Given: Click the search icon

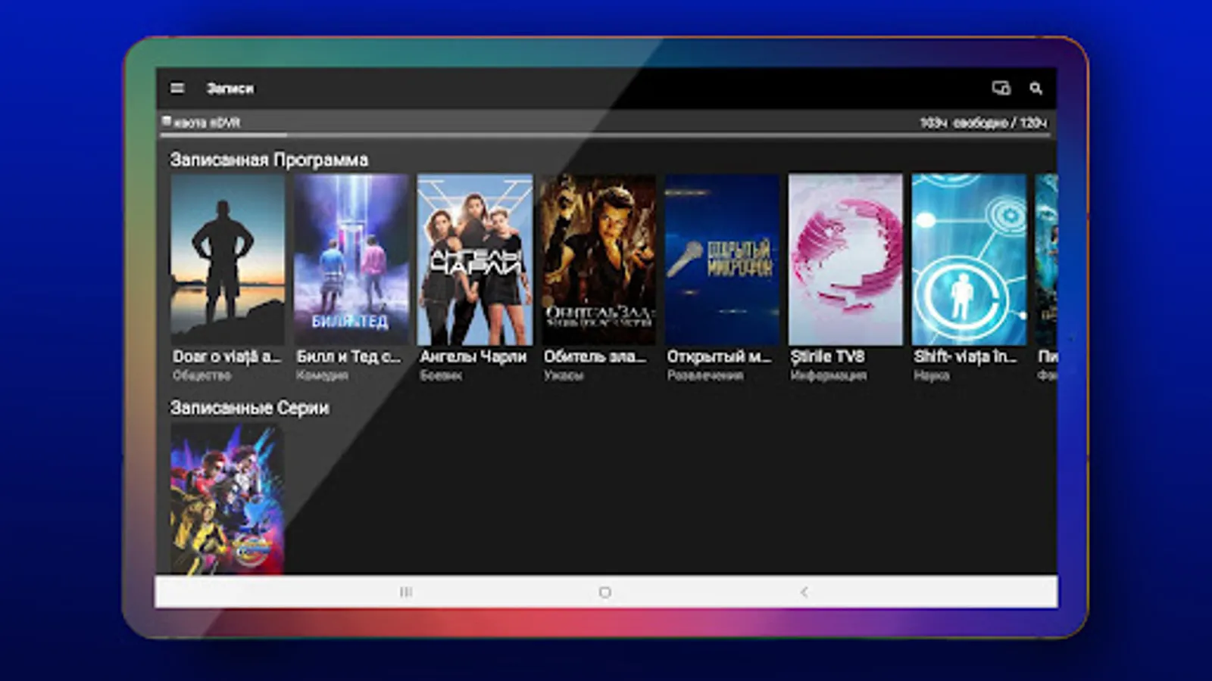Looking at the screenshot, I should click(1036, 88).
